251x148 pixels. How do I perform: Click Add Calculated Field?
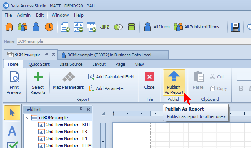(111, 77)
